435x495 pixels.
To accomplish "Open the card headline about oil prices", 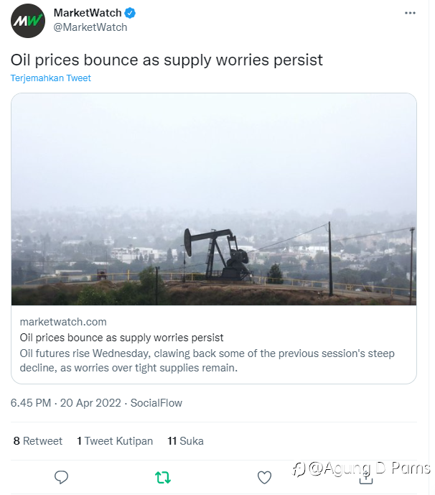I will click(x=121, y=337).
